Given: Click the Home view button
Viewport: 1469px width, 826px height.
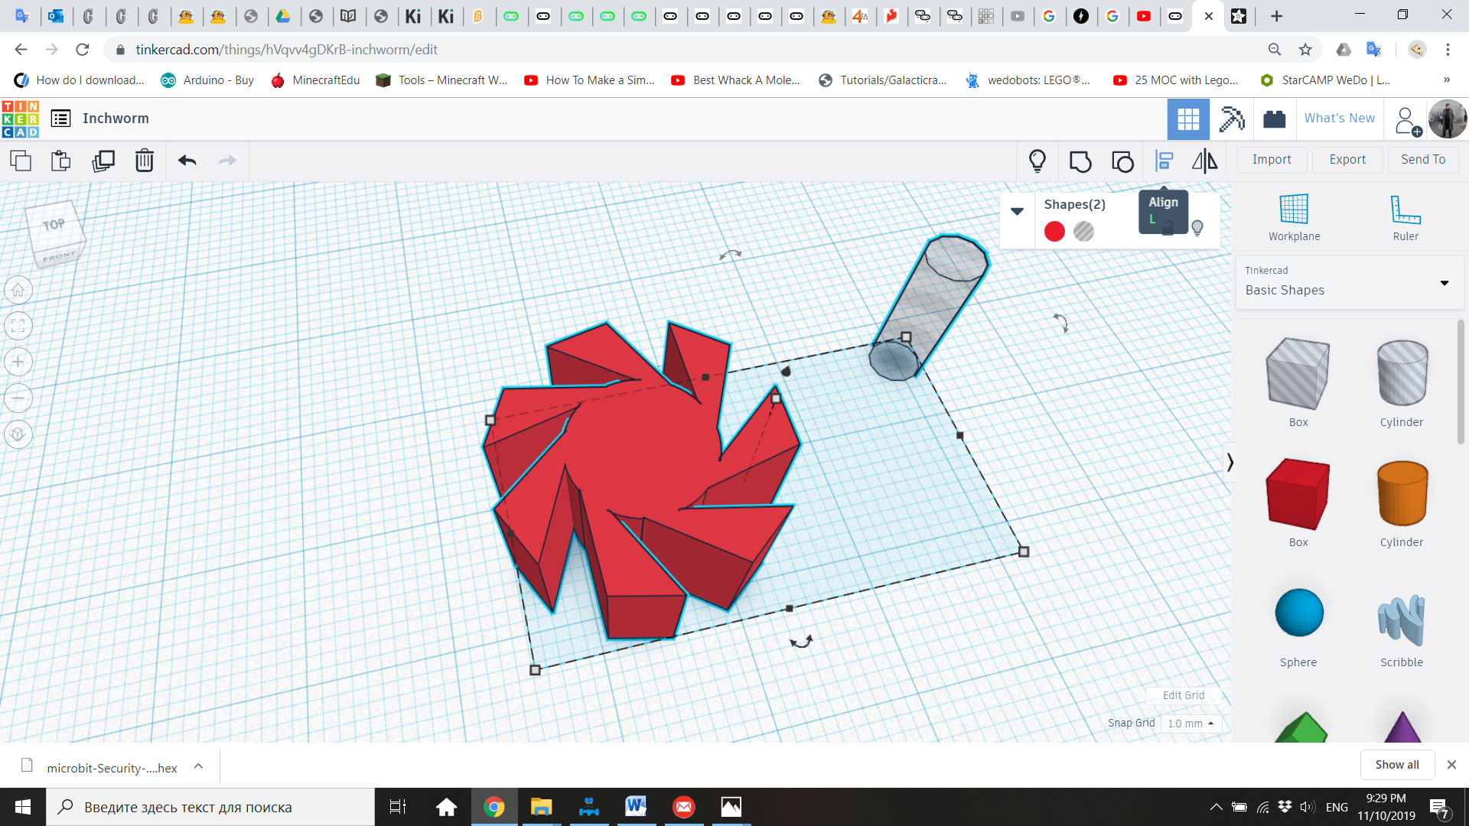Looking at the screenshot, I should tap(18, 290).
